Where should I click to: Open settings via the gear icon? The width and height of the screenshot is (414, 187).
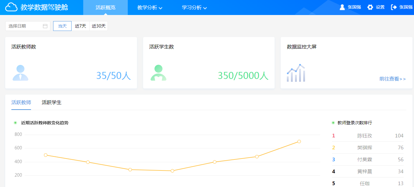pyautogui.click(x=370, y=7)
